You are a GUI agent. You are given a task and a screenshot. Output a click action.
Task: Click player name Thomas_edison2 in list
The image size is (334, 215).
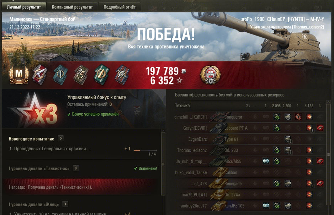(x=192, y=150)
